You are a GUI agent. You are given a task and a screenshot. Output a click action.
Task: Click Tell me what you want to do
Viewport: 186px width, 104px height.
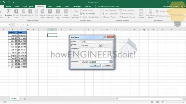tap(108, 7)
